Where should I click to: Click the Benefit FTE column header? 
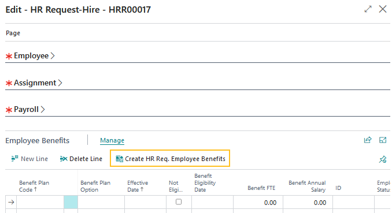[261, 188]
